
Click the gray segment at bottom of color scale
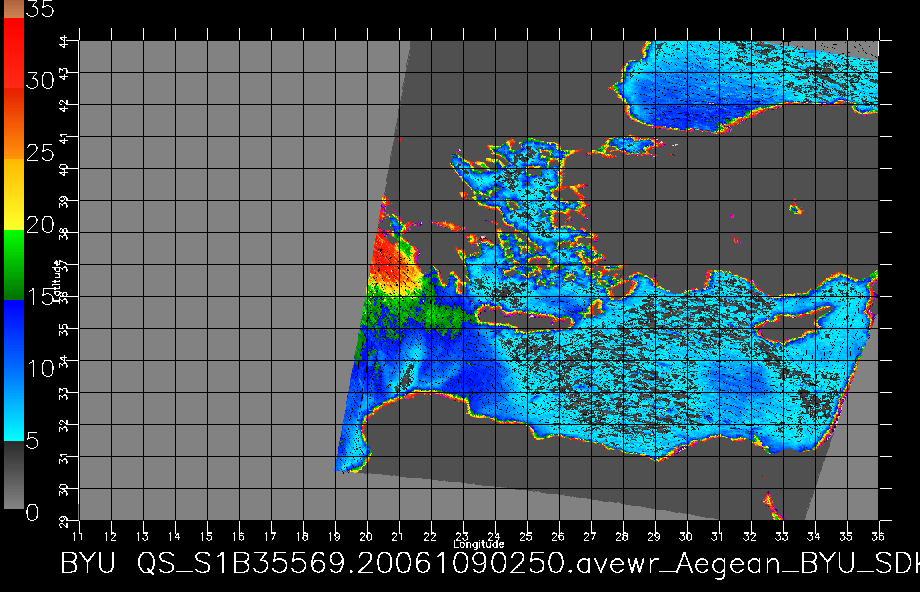tap(14, 475)
